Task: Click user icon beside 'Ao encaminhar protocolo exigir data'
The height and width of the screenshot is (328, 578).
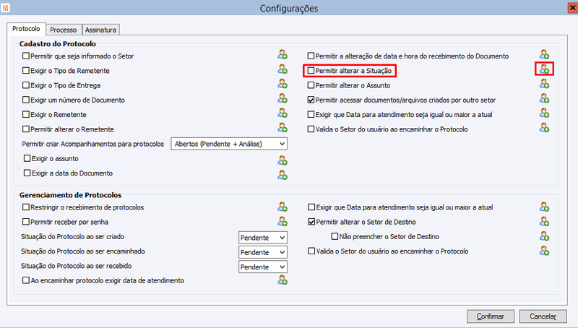Action: tap(282, 280)
